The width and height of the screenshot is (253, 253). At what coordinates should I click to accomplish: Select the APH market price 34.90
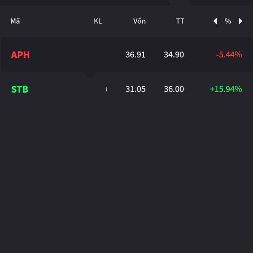pos(174,55)
